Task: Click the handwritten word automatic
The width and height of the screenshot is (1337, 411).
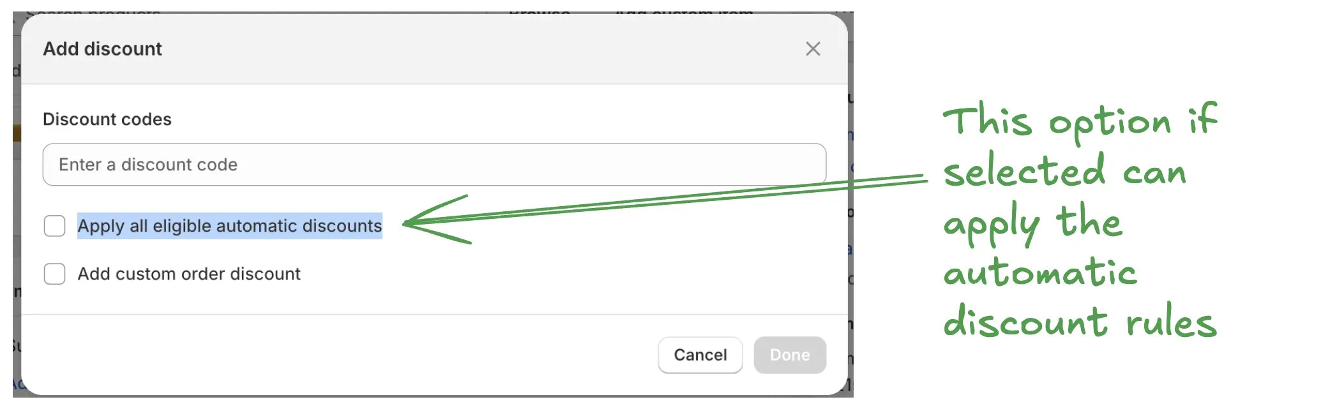Action: click(x=1040, y=273)
